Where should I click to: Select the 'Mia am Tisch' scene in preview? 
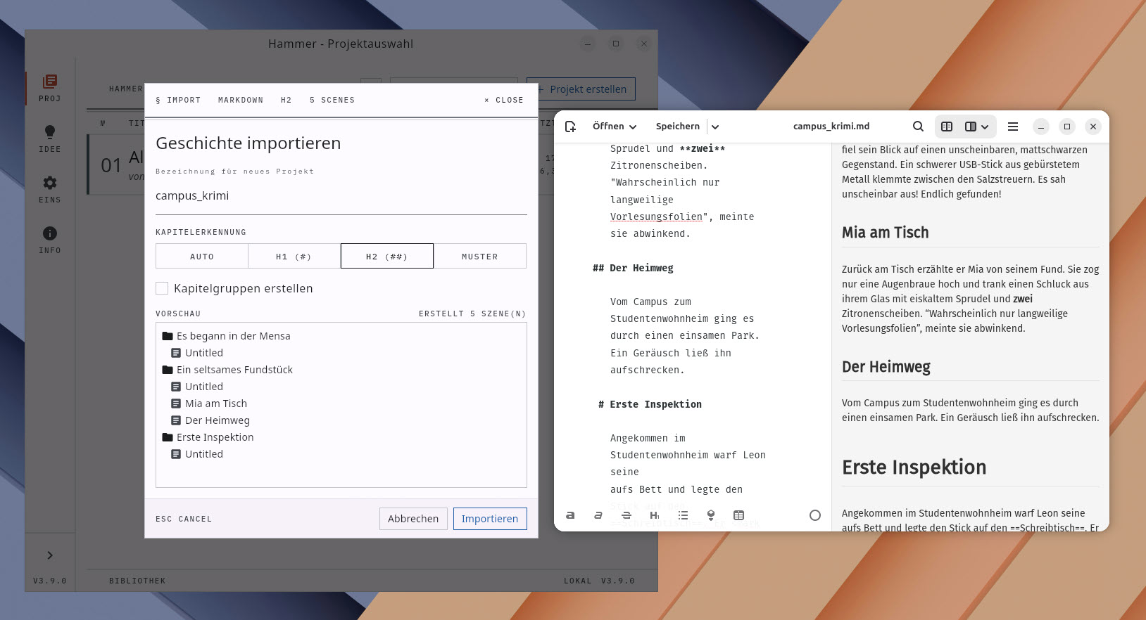[x=209, y=403]
